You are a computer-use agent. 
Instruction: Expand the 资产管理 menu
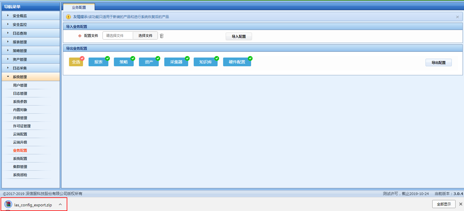31,59
